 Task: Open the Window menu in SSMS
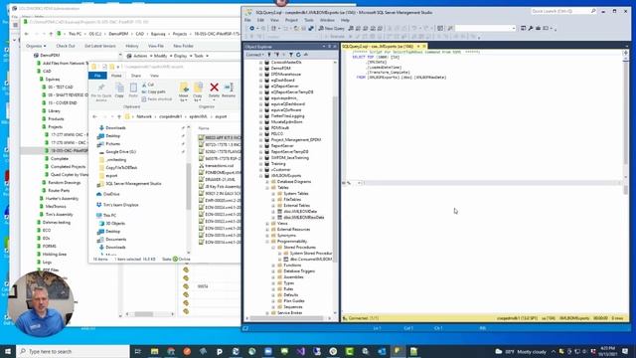click(327, 20)
